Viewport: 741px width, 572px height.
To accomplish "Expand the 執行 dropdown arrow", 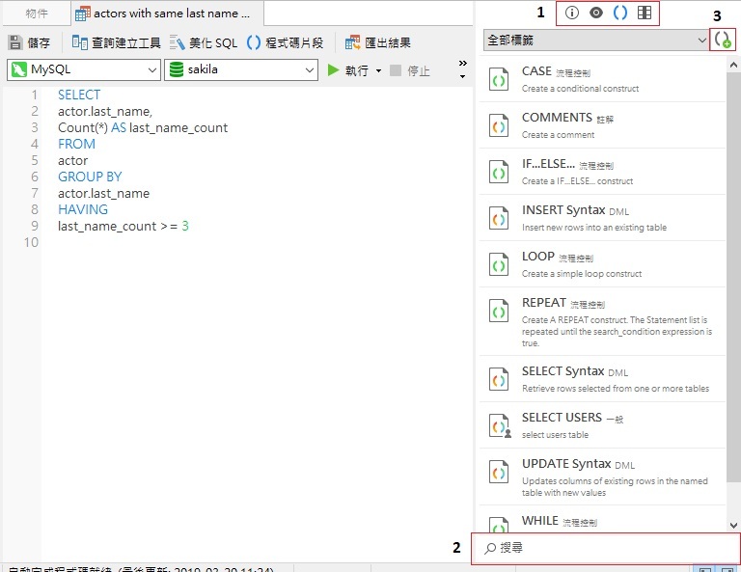I will click(378, 70).
